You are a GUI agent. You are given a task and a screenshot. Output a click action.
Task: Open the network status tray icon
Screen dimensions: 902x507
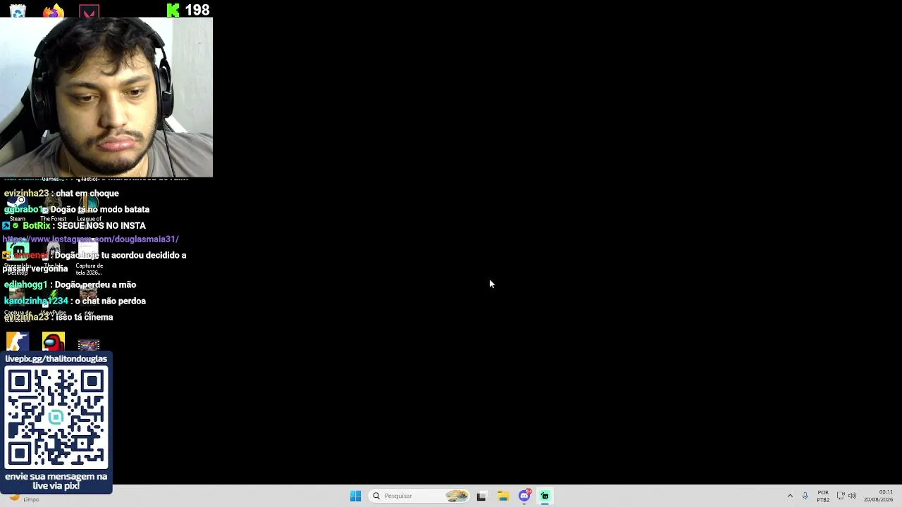[x=840, y=496]
